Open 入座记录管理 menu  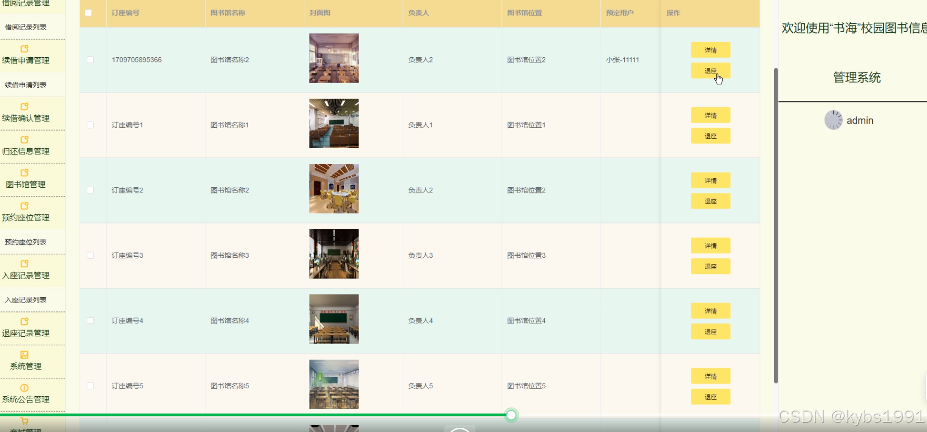26,276
